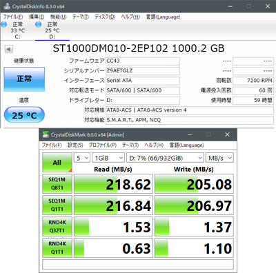Click the 7200 RPM rotation value
The image size is (276, 273).
coord(253,81)
